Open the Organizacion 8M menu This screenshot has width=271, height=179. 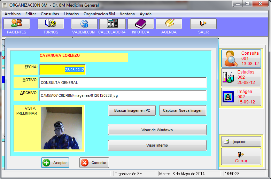pos(99,14)
